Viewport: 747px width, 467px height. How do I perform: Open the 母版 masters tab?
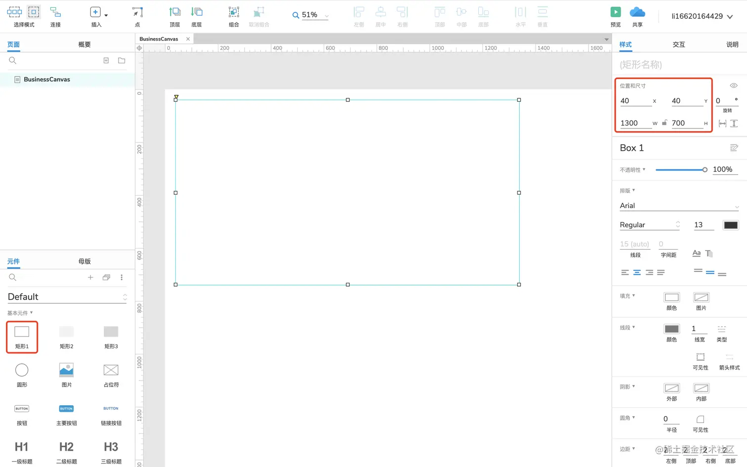(x=84, y=261)
